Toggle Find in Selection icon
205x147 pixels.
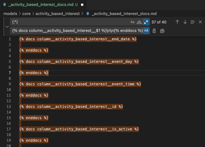[192, 22]
